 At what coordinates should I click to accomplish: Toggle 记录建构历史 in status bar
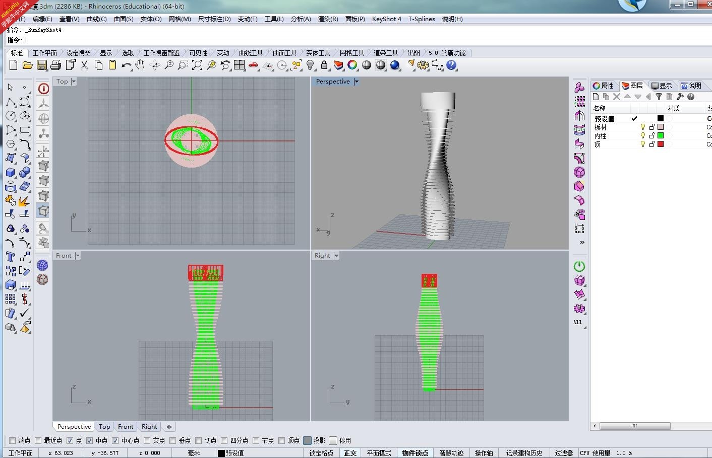coord(524,453)
